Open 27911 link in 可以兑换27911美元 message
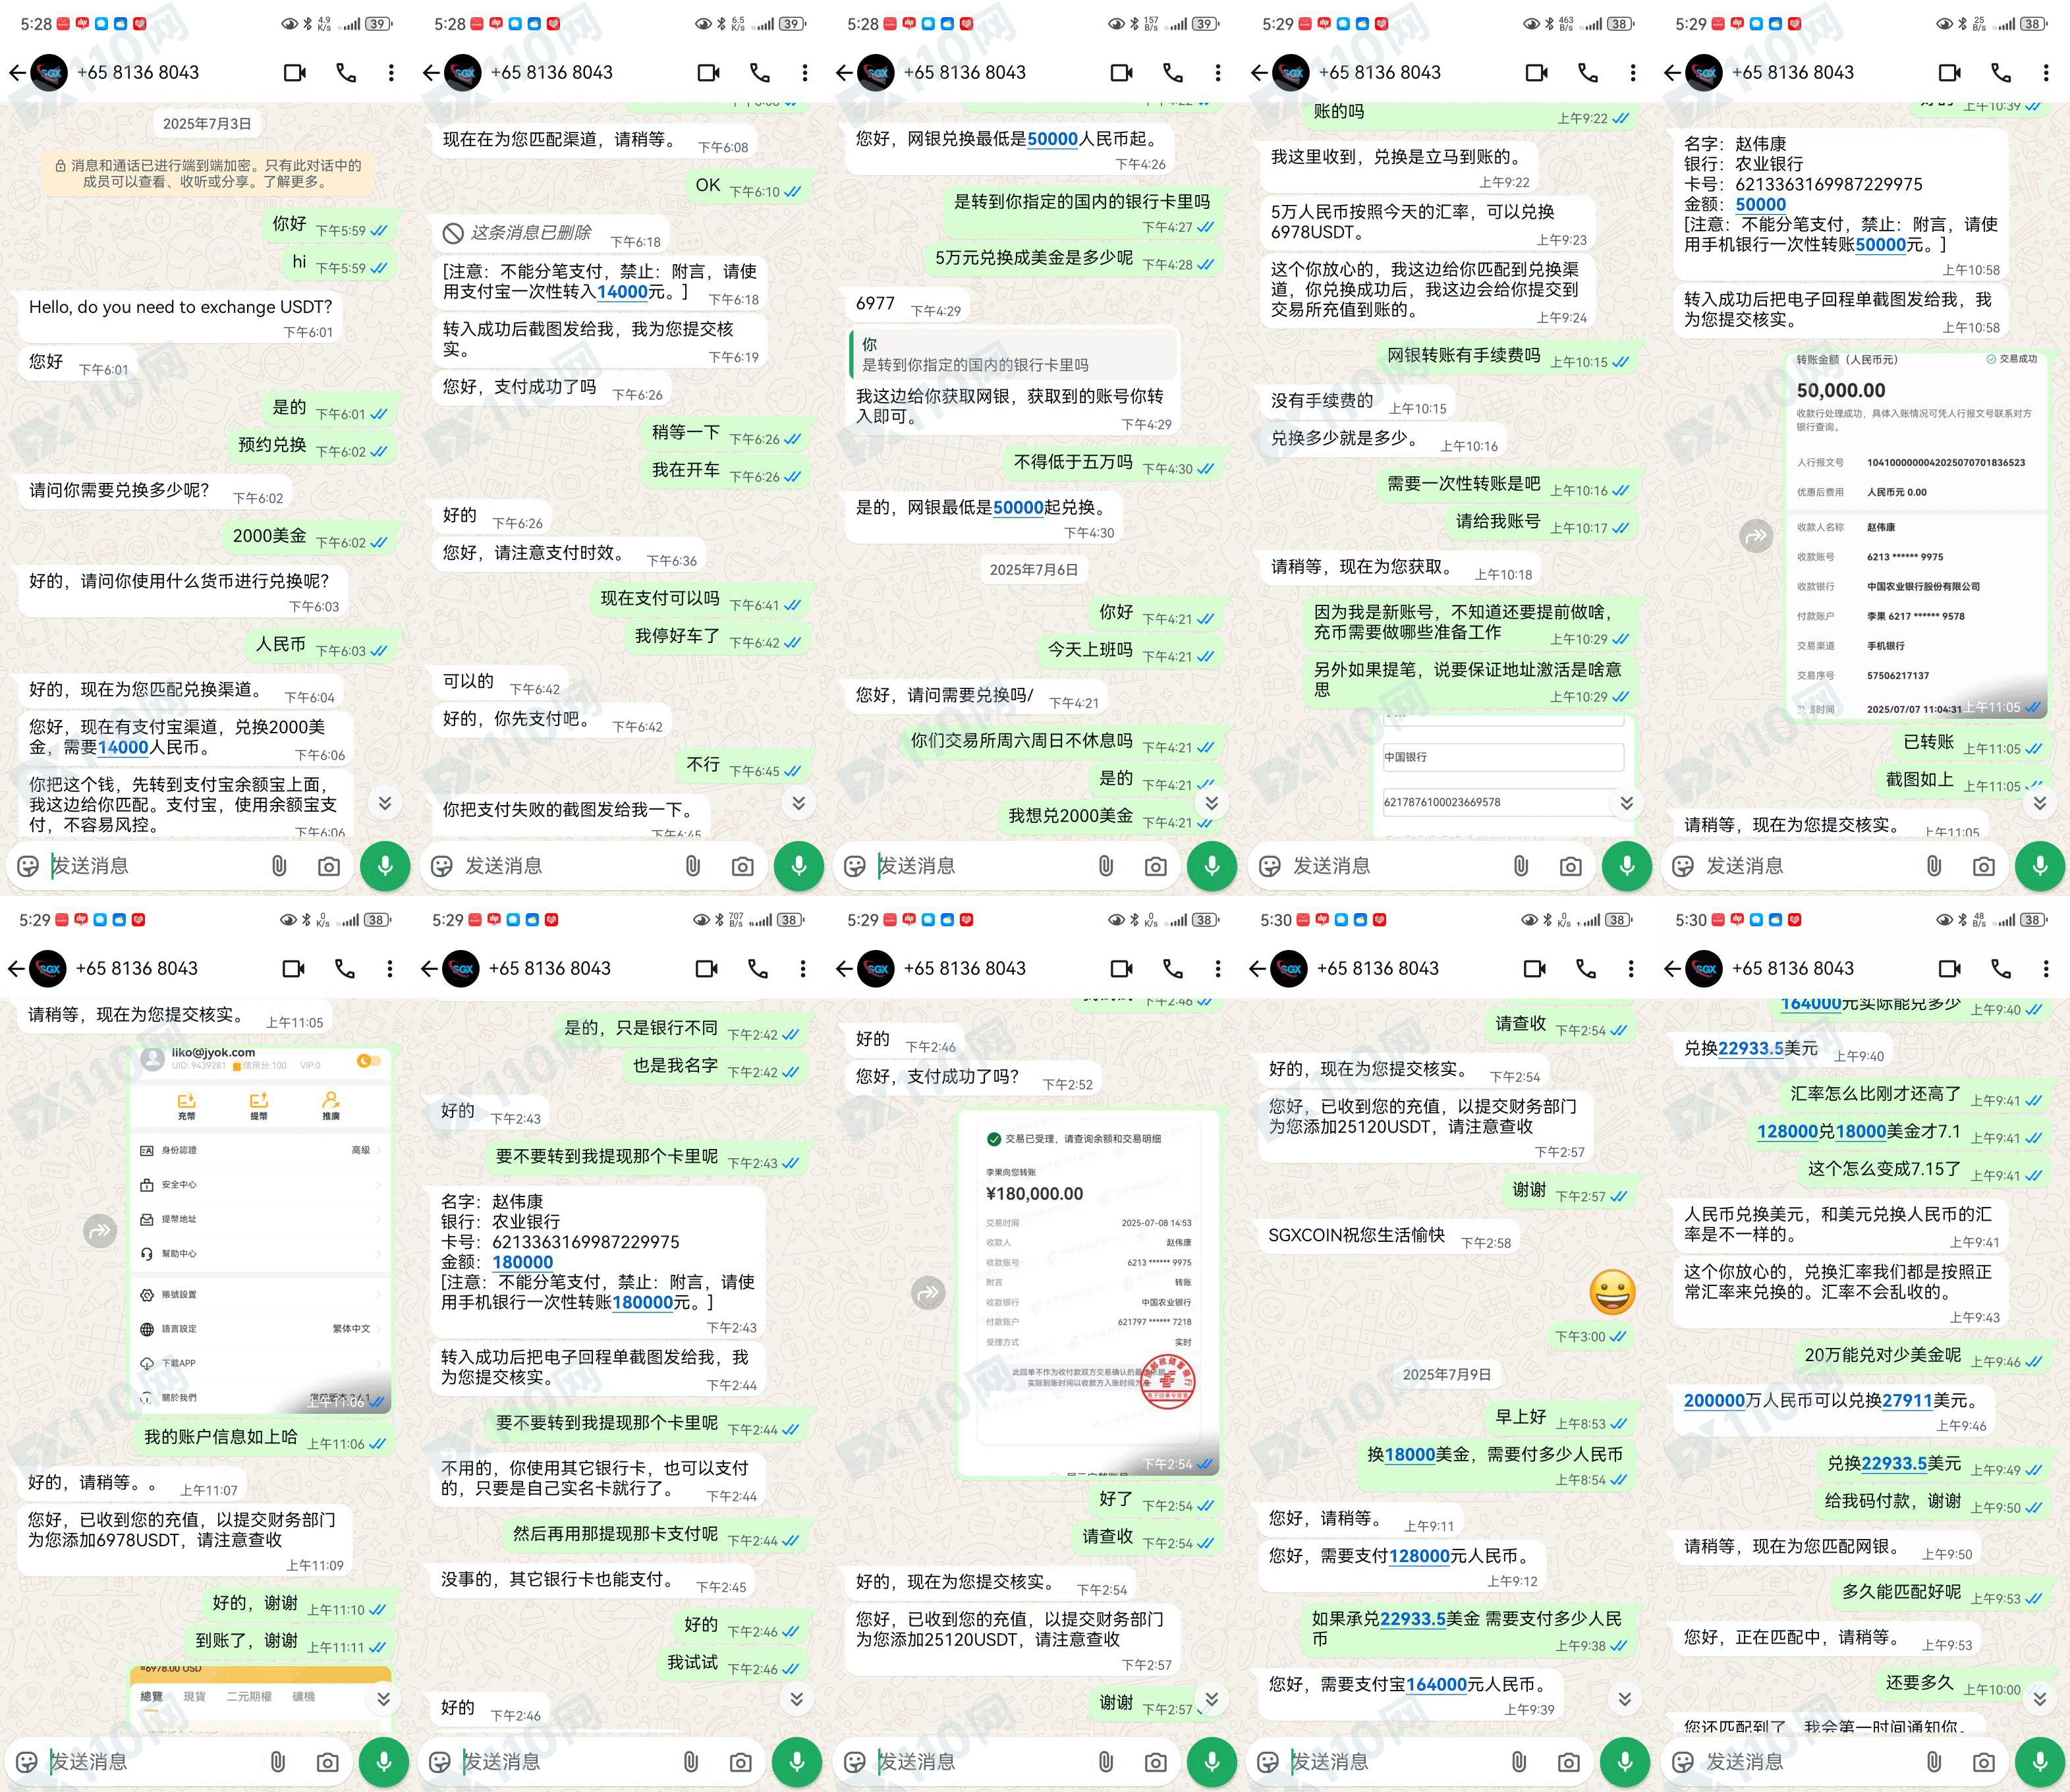This screenshot has height=1792, width=2070. [1907, 1401]
